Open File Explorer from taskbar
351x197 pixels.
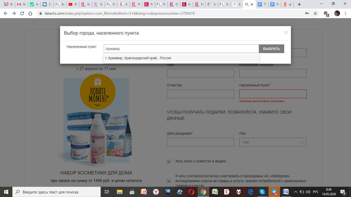120,192
